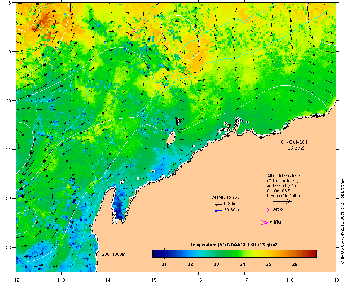Click the magenta drifter arrow symbol in legend
The width and height of the screenshot is (348, 282).
pos(264,223)
